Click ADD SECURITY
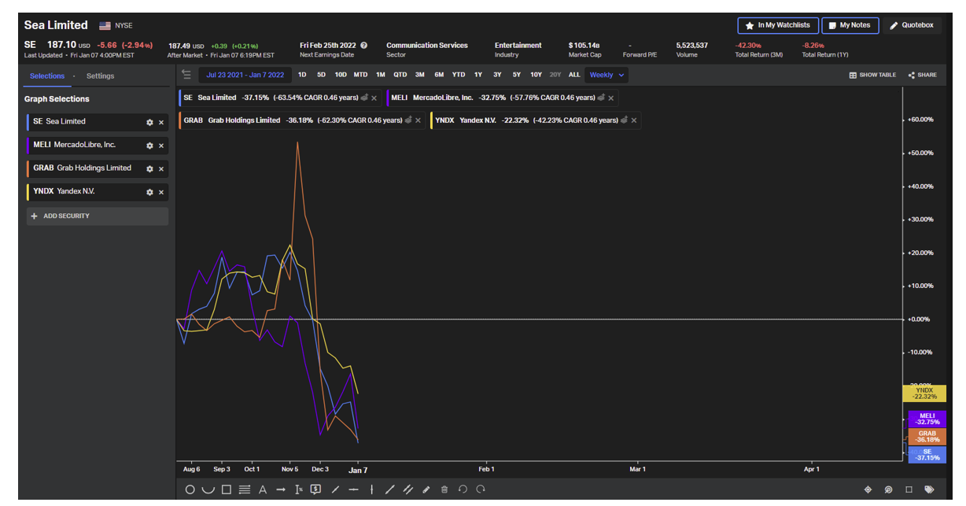 pyautogui.click(x=97, y=216)
